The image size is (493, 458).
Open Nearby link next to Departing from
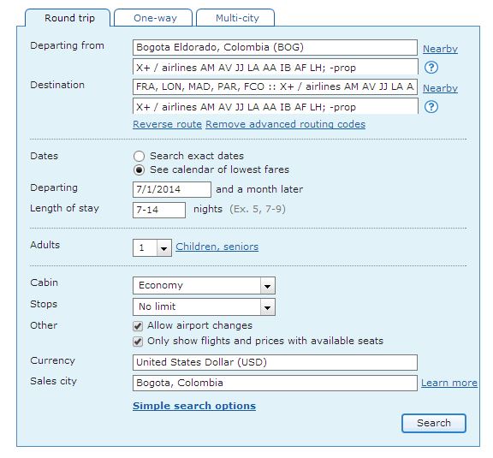tap(440, 49)
